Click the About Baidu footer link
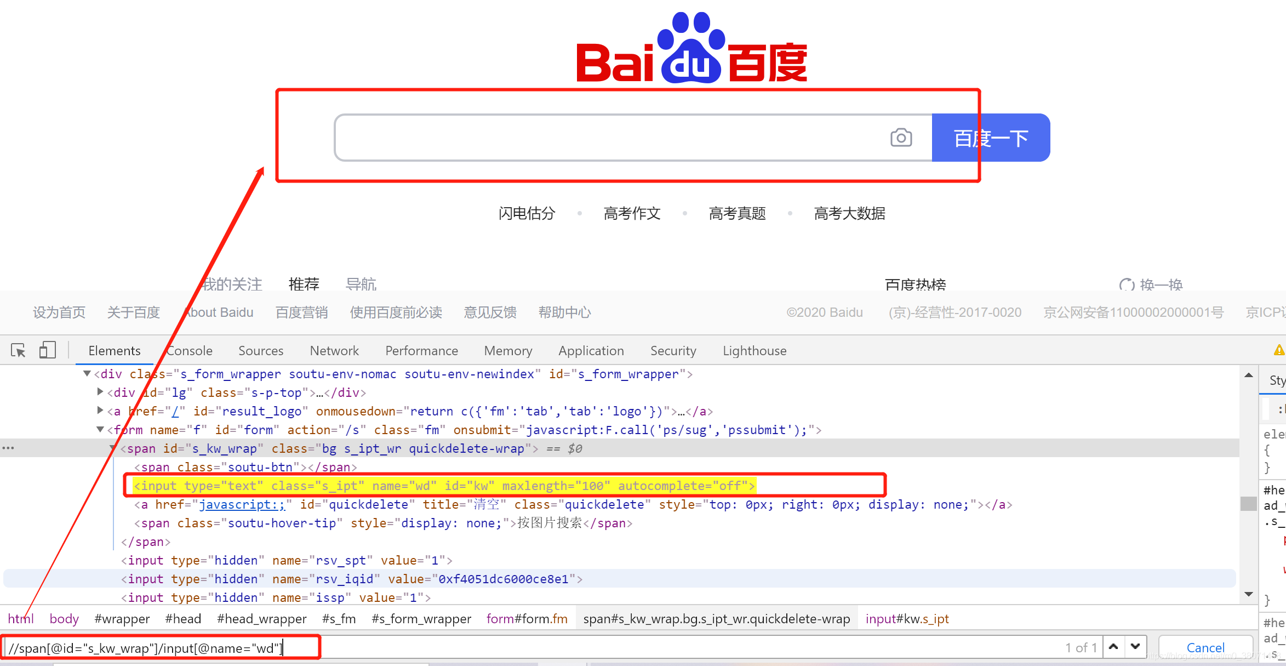The image size is (1286, 666). pos(218,312)
